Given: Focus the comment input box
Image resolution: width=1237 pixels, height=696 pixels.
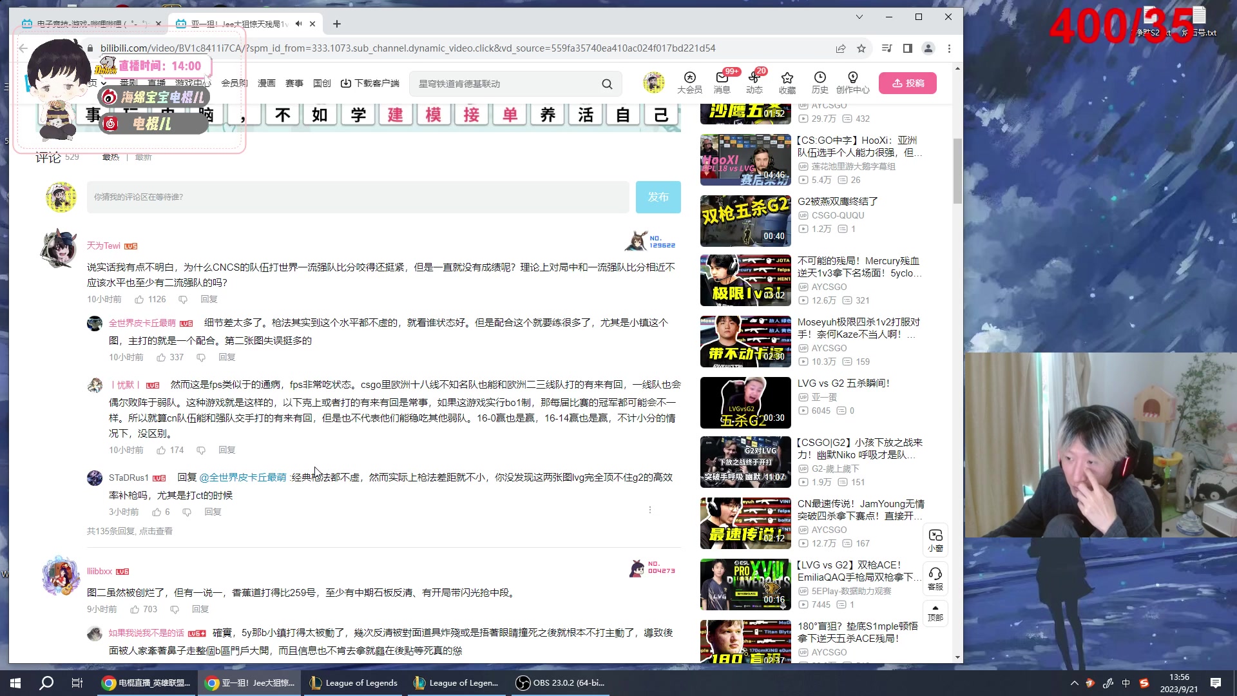Looking at the screenshot, I should coord(358,197).
